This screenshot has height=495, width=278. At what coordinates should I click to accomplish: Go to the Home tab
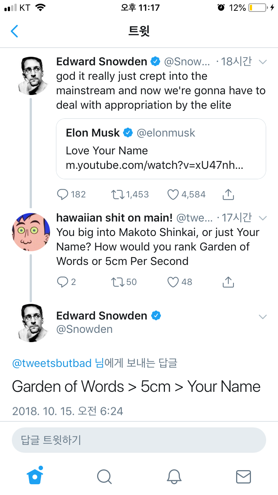point(35,476)
